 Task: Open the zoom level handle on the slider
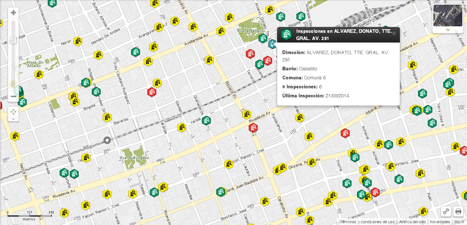[13, 40]
